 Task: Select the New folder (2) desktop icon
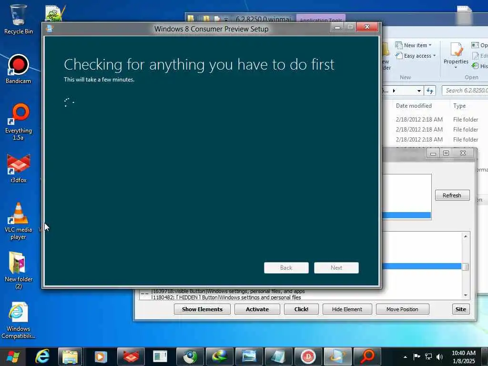tap(19, 271)
